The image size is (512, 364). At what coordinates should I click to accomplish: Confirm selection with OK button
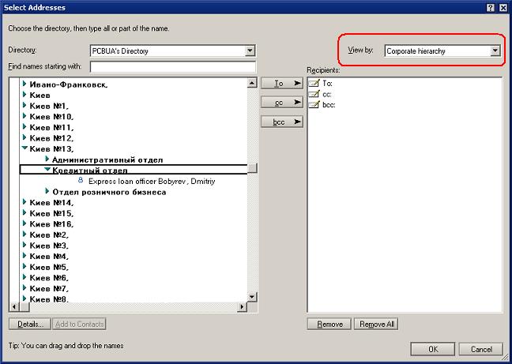(435, 349)
